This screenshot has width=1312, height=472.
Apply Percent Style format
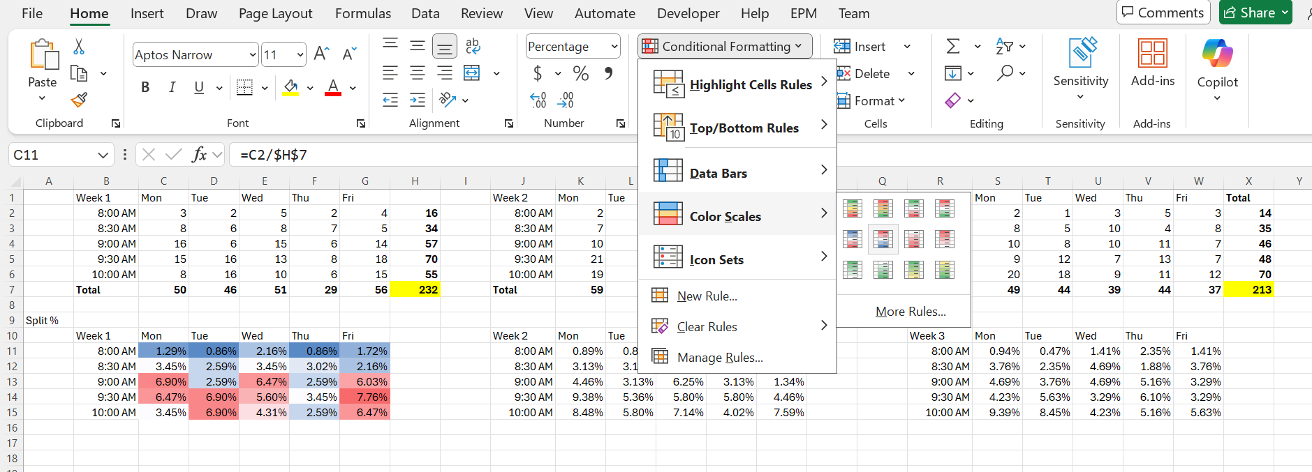(580, 73)
